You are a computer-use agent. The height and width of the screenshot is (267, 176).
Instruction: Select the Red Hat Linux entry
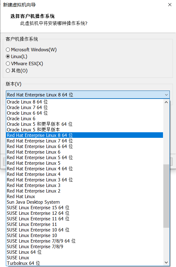[84, 197]
